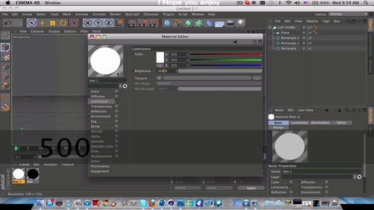This screenshot has height=210, width=374.
Task: Click Render to Picture Viewer icon
Action: (x=142, y=23)
